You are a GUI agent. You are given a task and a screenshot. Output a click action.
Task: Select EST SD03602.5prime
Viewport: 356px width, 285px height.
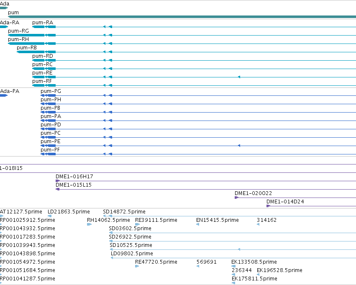tap(130, 229)
